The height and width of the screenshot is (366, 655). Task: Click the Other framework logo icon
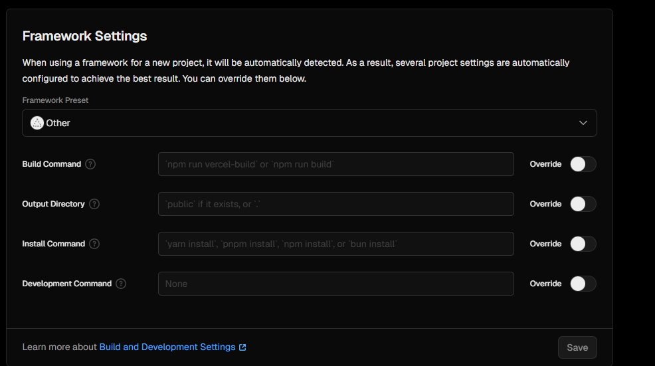pos(37,123)
